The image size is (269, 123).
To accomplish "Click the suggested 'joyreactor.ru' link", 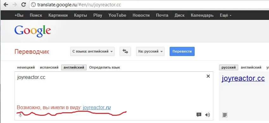I will click(97, 108).
